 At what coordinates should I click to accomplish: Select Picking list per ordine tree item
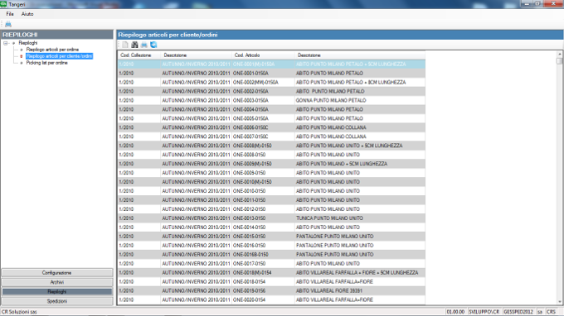46,63
